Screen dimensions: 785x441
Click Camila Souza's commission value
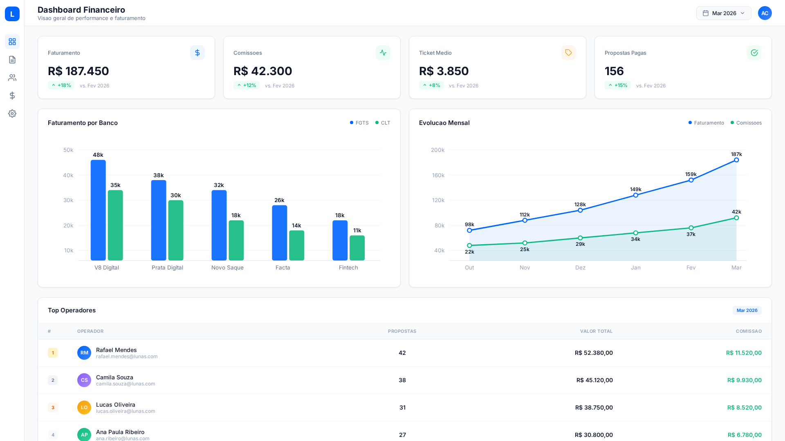[x=744, y=380]
